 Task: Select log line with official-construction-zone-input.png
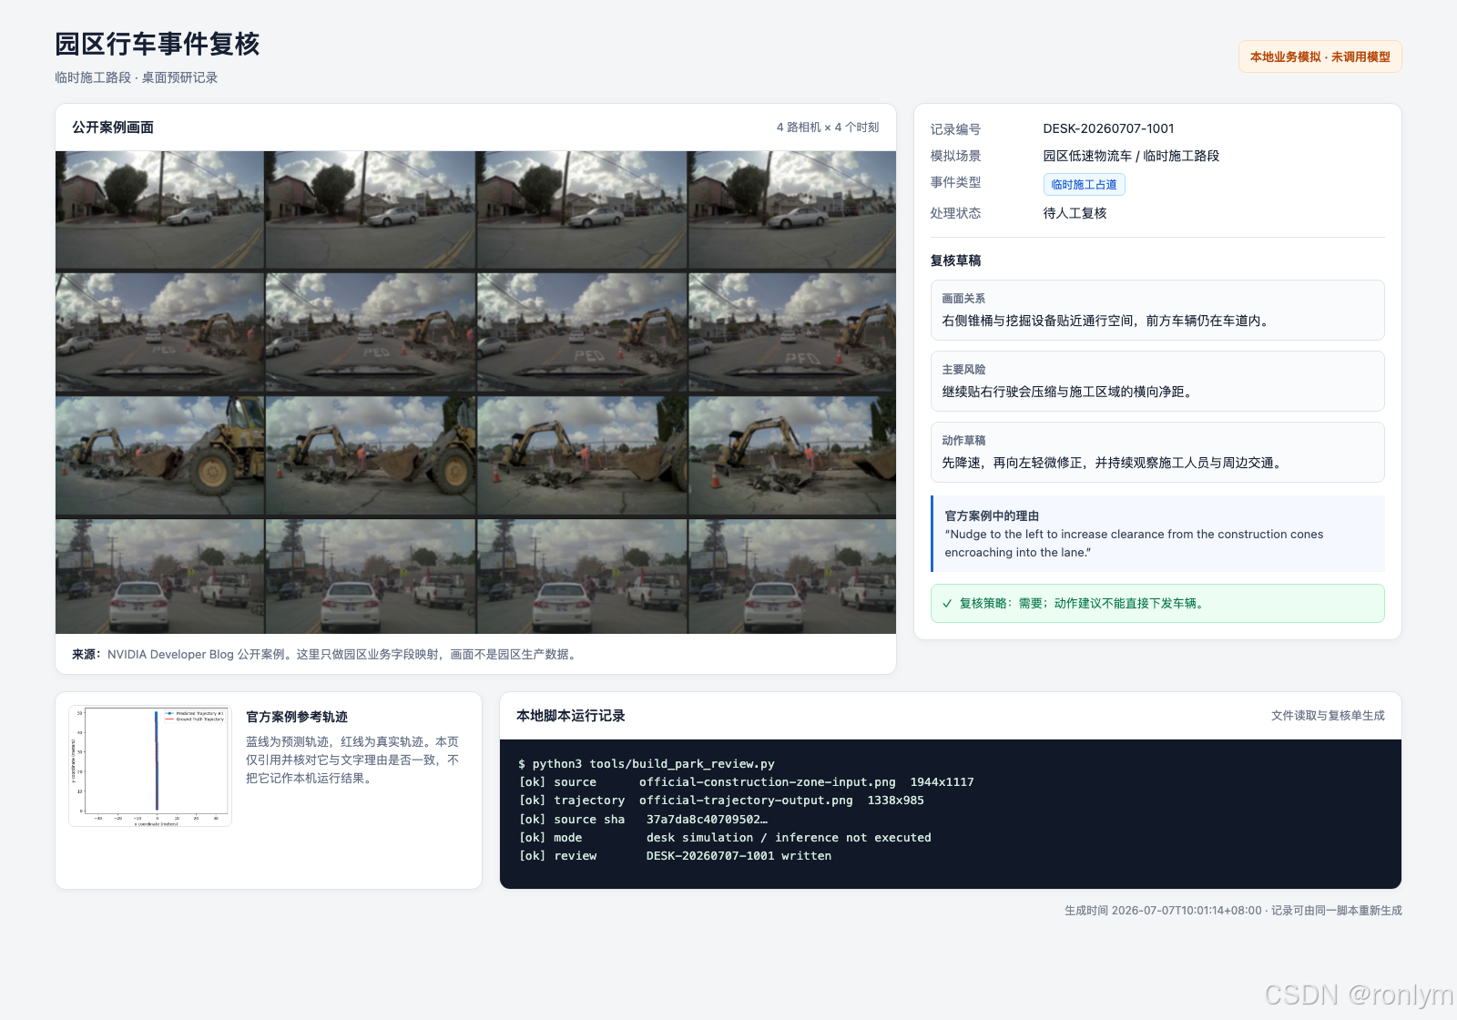click(746, 781)
